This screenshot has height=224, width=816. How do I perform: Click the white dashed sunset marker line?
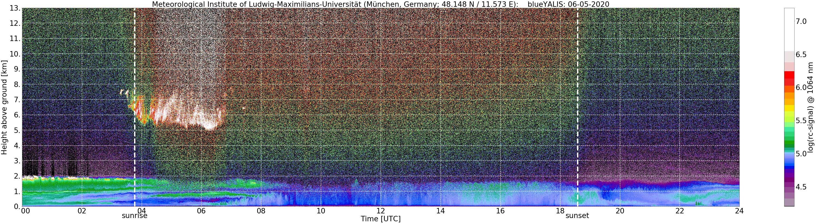point(578,107)
